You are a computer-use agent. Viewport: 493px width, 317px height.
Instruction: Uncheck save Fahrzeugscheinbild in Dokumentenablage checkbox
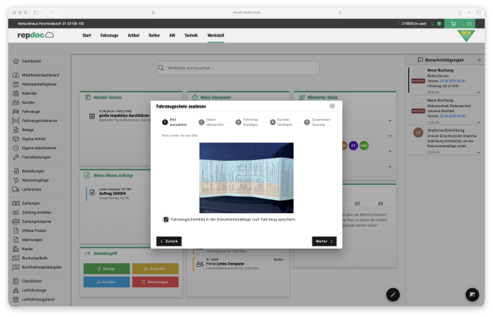166,219
